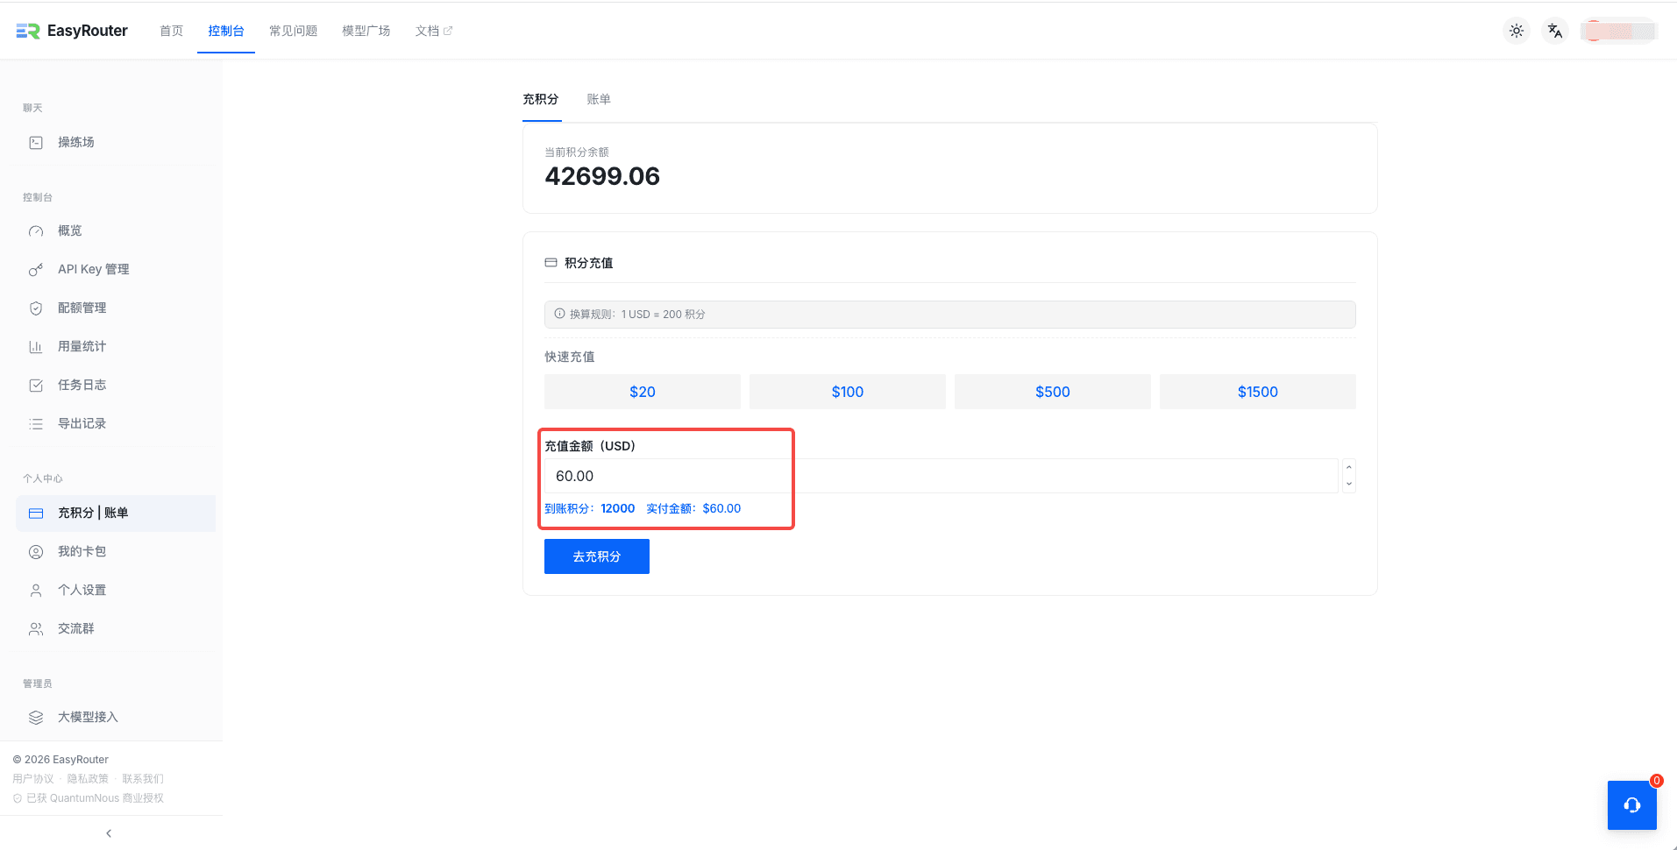Select the $1500 quick recharge button
Viewport: 1677px width, 850px height.
click(x=1258, y=392)
